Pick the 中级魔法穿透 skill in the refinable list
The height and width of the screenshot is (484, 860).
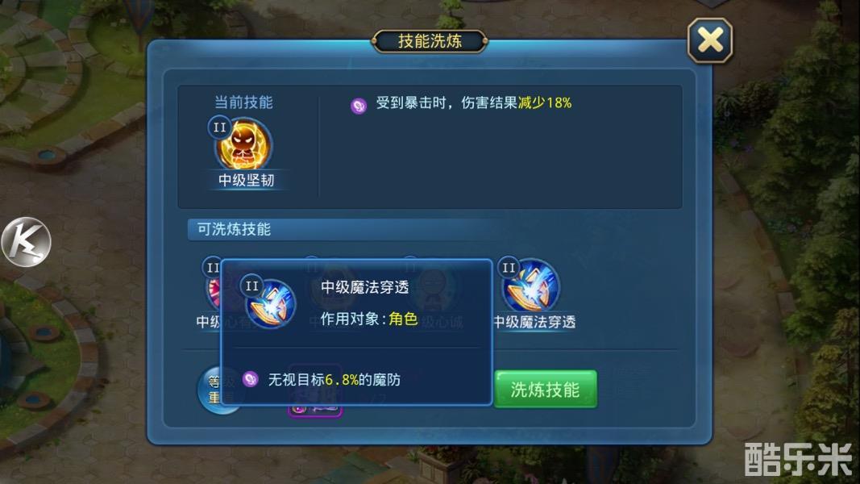[531, 287]
